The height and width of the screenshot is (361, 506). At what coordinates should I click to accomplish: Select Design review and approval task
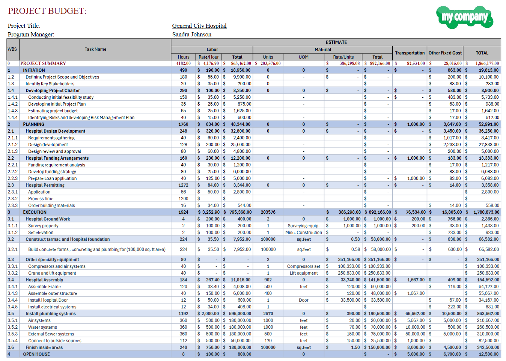[x=54, y=151]
